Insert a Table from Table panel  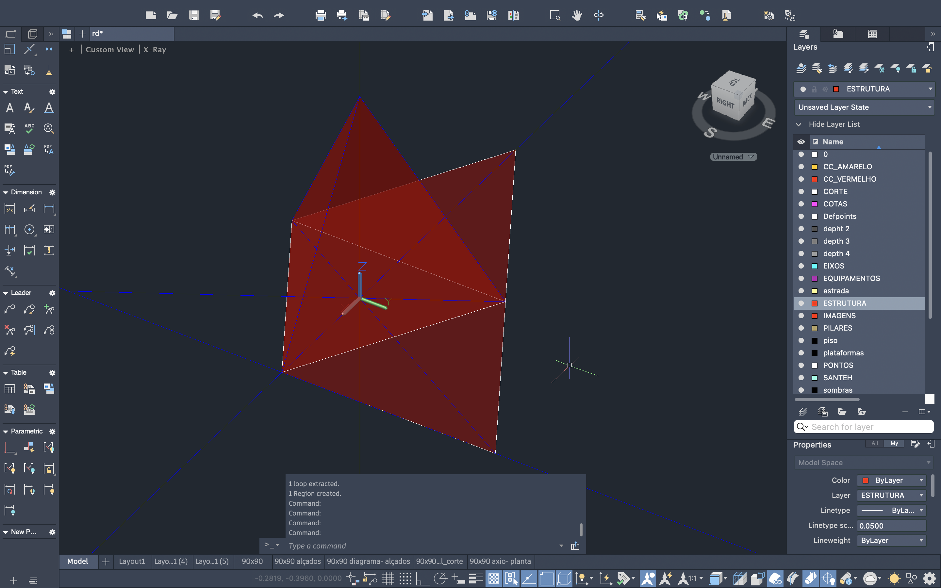pos(10,388)
